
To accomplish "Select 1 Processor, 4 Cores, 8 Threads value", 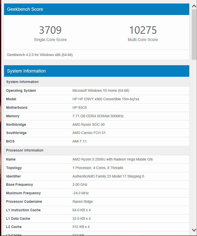I will point(98,168).
